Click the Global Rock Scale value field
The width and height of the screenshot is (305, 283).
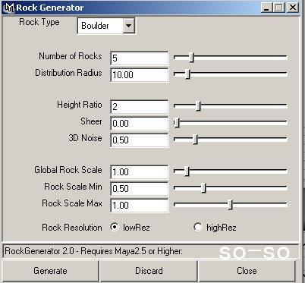pos(140,172)
